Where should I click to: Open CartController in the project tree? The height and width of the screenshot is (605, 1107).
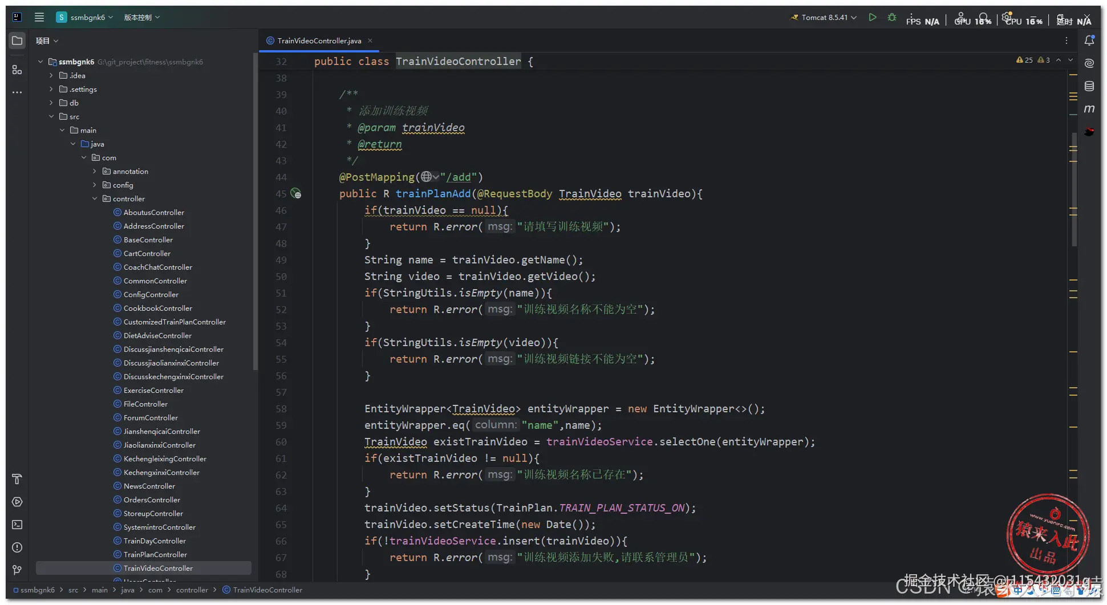[142, 253]
